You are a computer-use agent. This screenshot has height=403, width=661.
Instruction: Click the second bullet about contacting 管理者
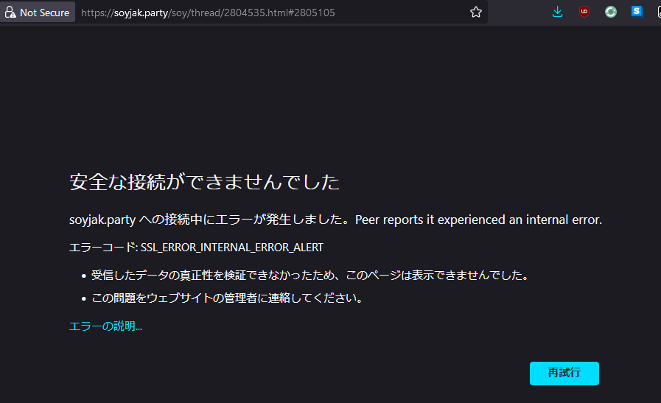click(x=226, y=298)
